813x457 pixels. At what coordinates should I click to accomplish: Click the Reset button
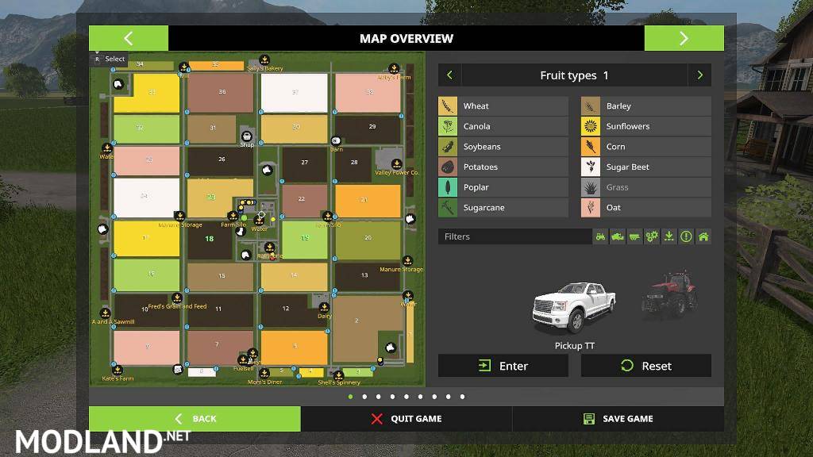pos(646,366)
